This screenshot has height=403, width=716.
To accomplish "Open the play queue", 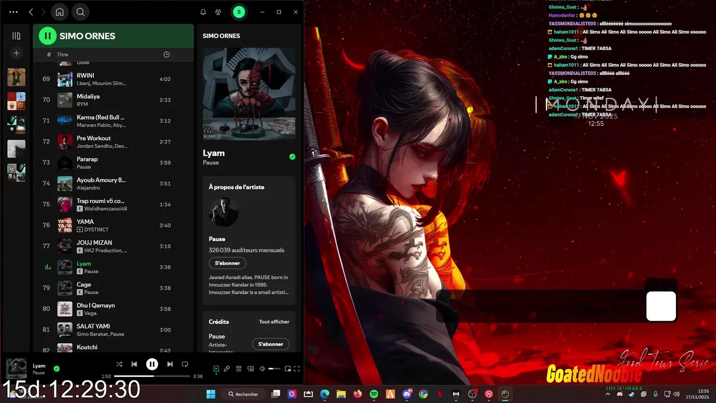I will (x=238, y=369).
